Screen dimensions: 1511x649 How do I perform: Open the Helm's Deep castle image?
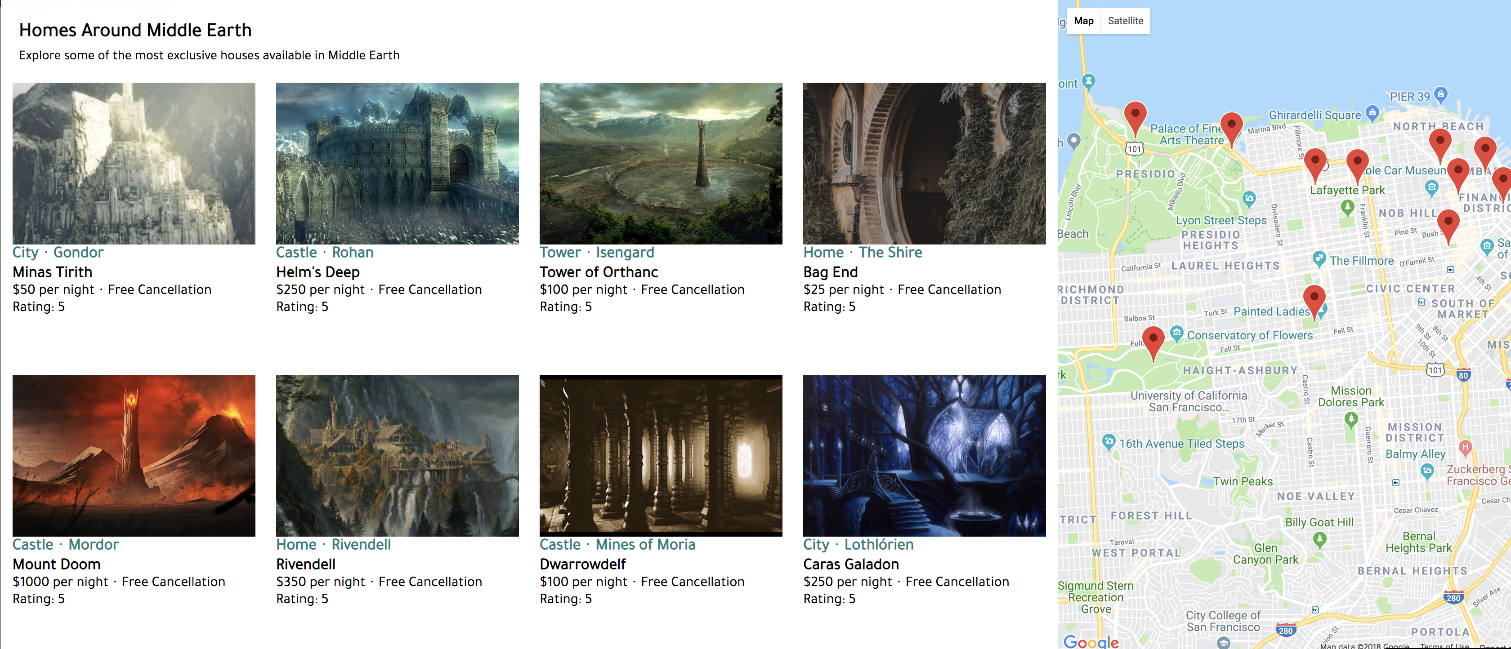coord(397,163)
